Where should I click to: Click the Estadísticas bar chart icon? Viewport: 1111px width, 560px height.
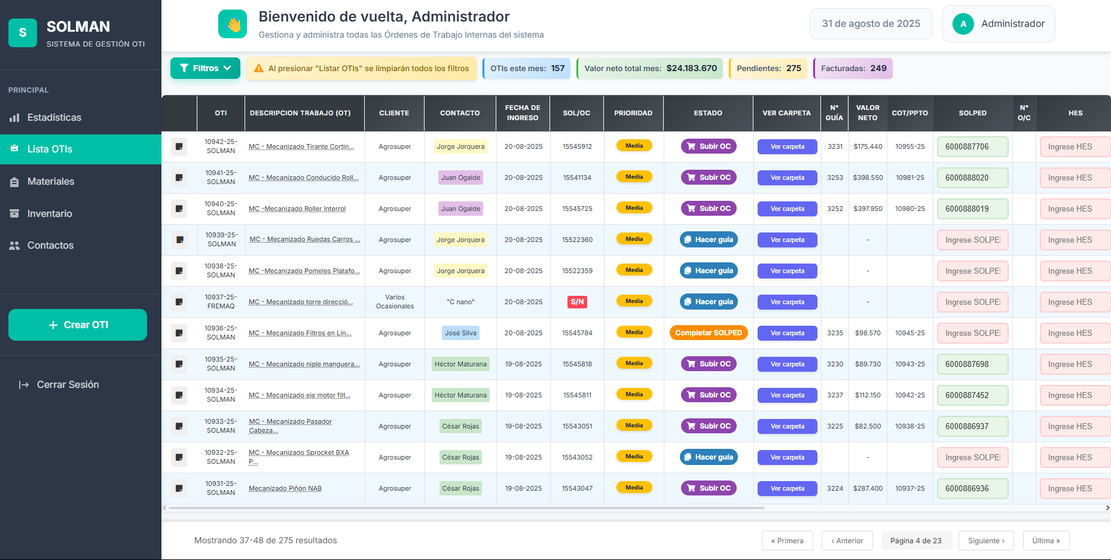14,118
